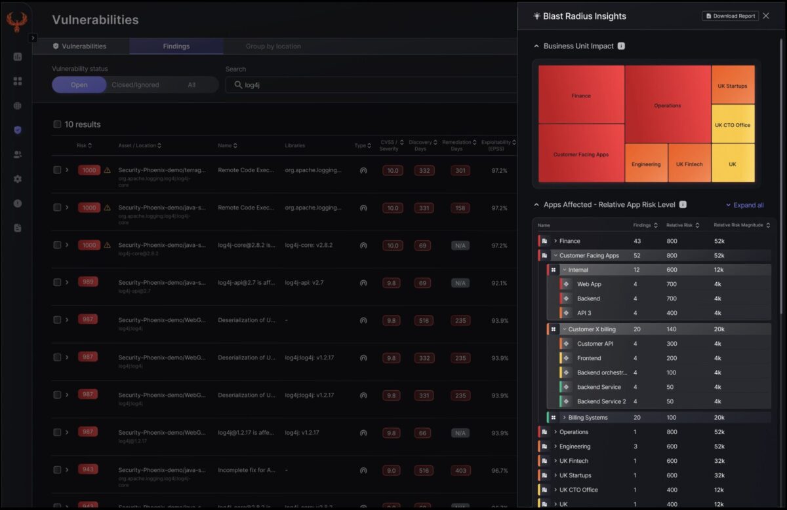Screen dimensions: 787x510
Task: Click the warning triangle on the terrag... row
Action: tap(107, 170)
